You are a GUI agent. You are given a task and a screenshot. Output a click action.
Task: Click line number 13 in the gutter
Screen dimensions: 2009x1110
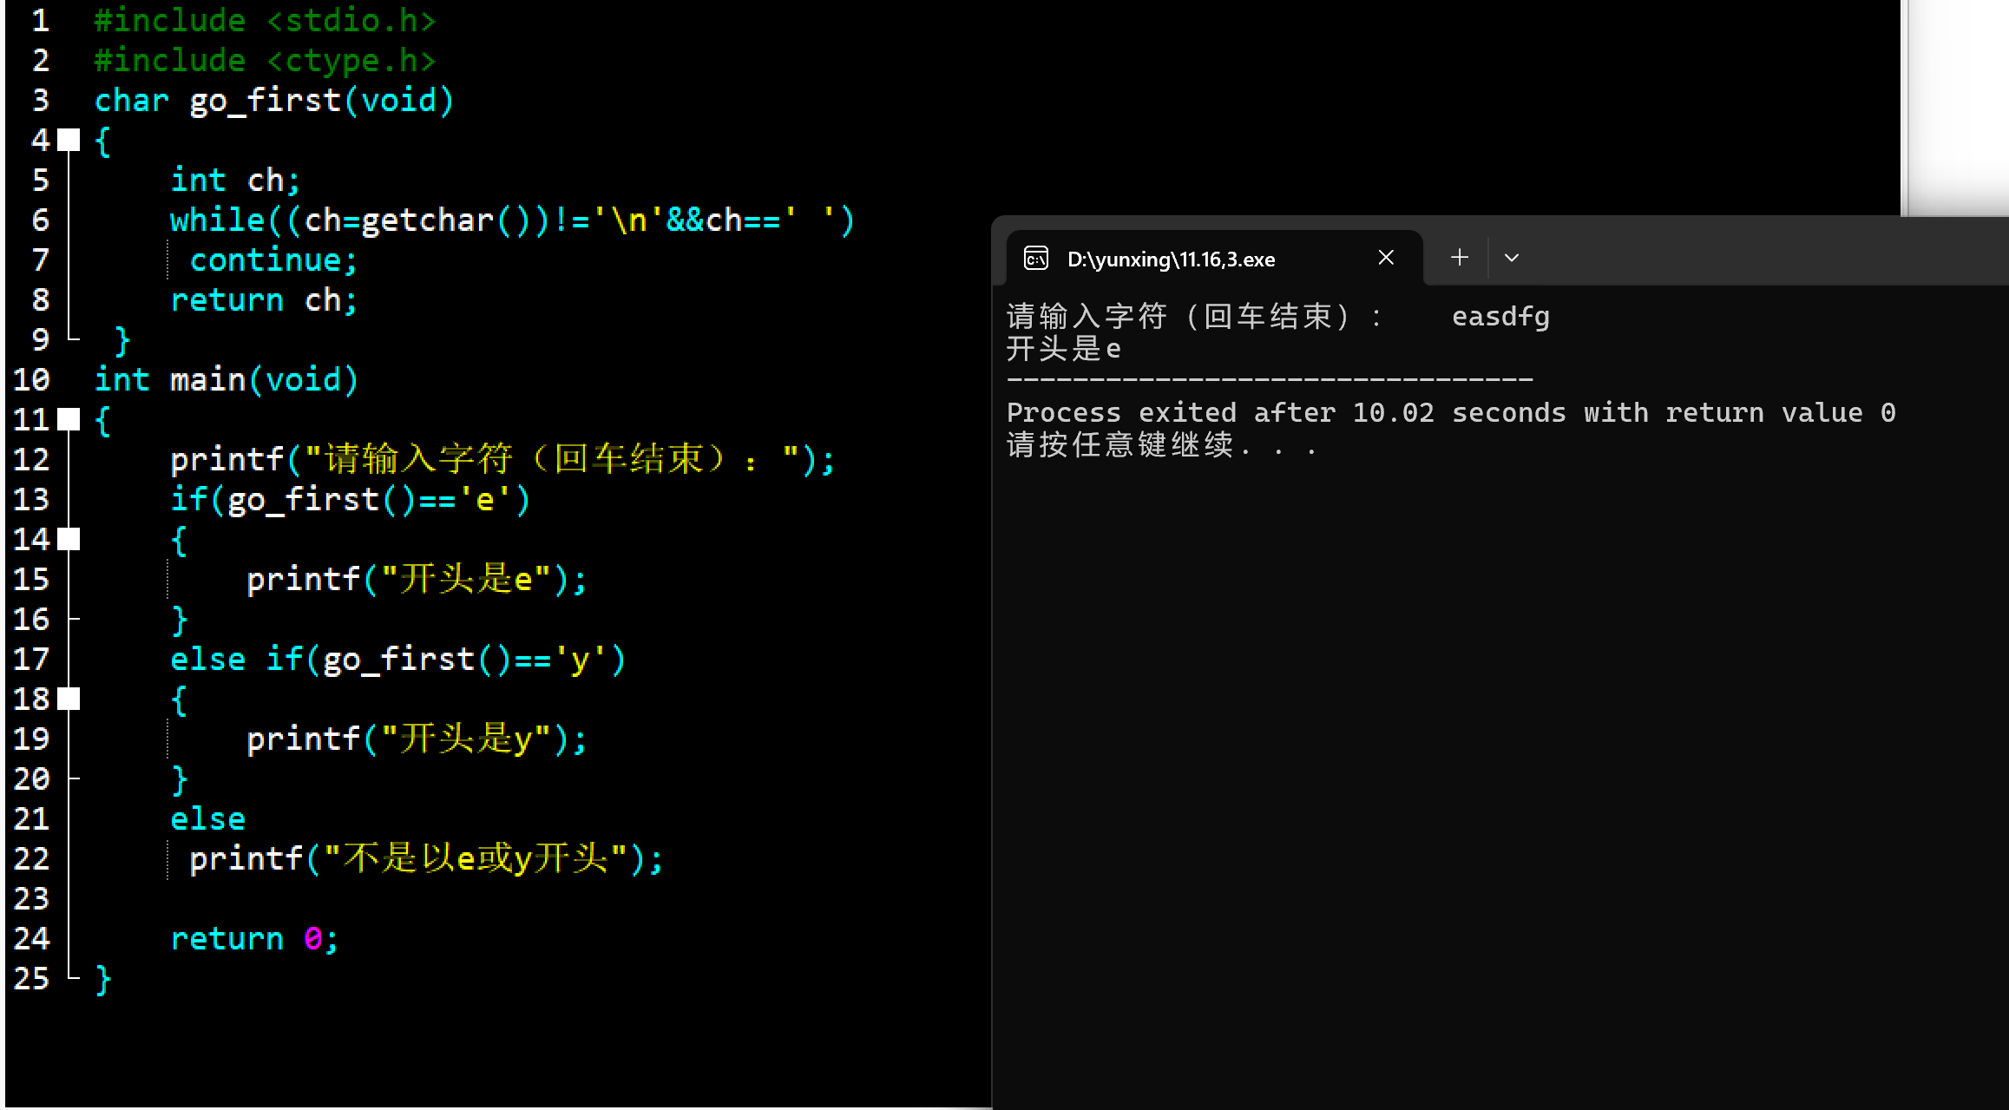point(32,500)
